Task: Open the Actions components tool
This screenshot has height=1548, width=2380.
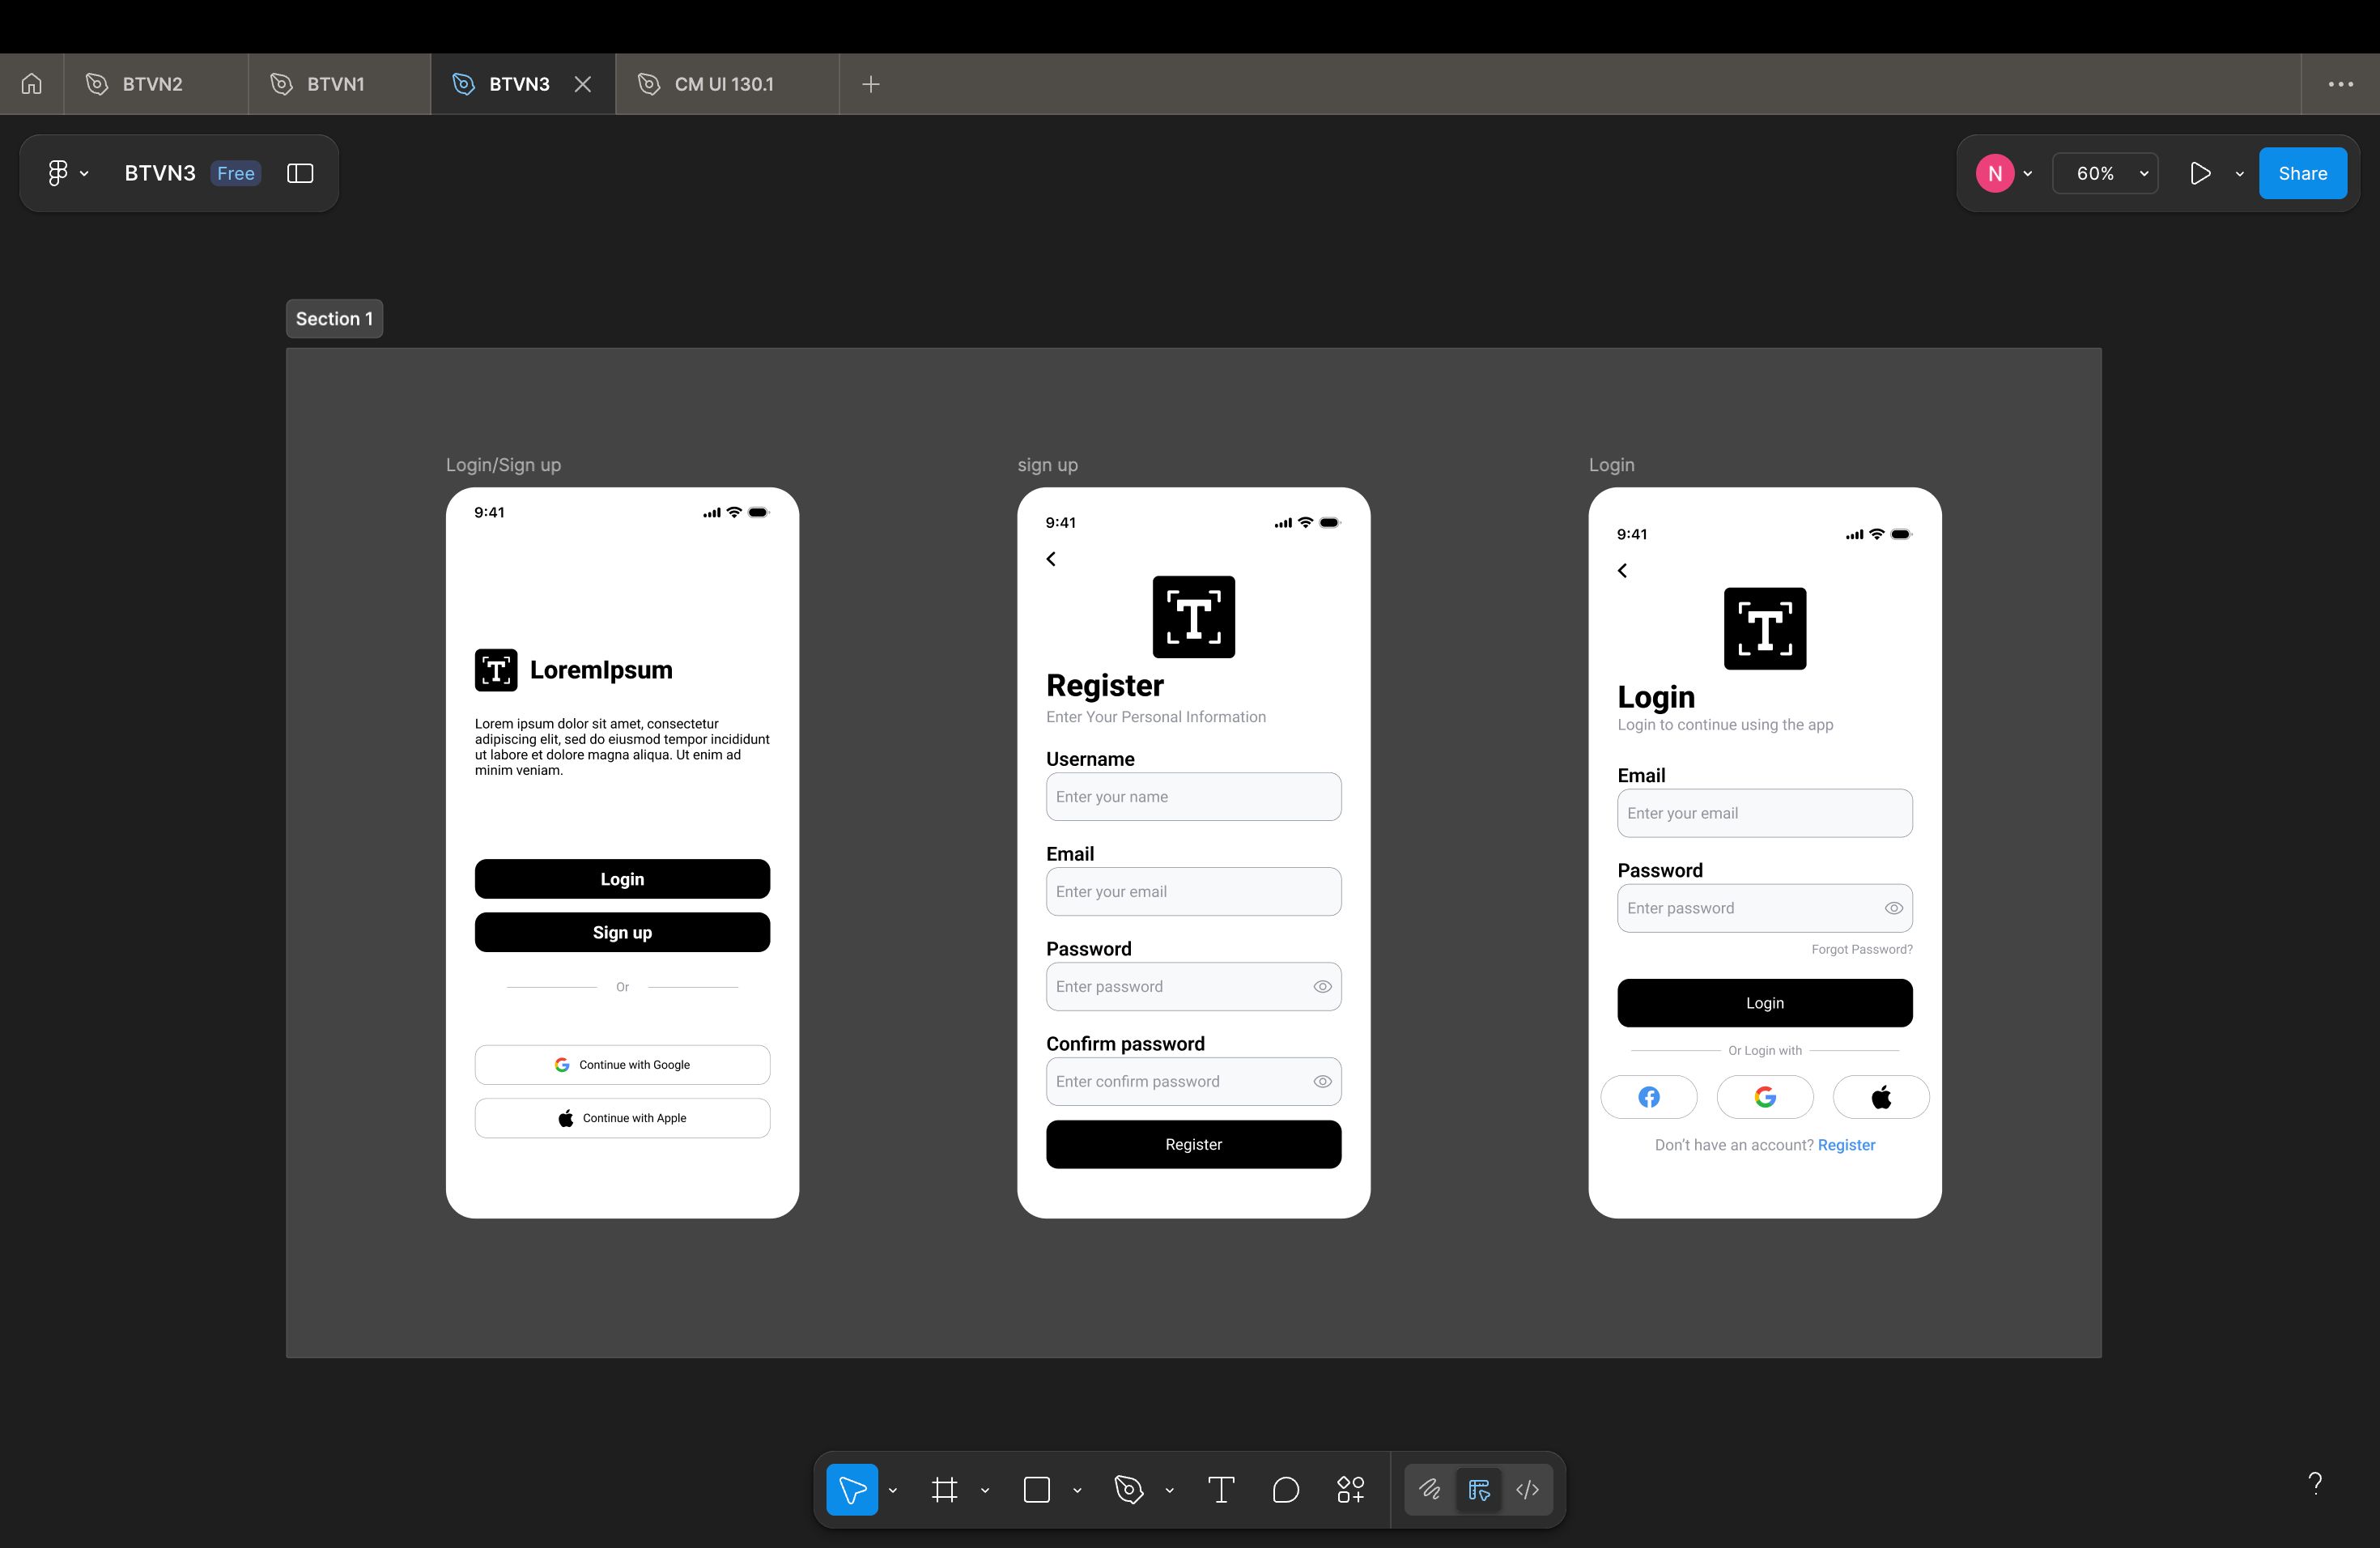Action: click(x=1351, y=1489)
